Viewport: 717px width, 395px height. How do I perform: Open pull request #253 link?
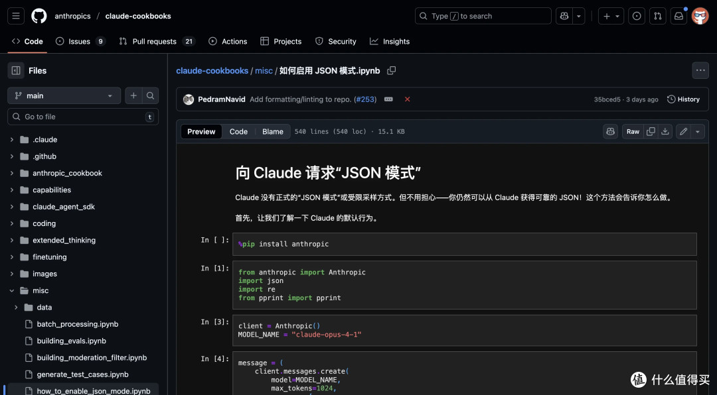click(x=365, y=99)
